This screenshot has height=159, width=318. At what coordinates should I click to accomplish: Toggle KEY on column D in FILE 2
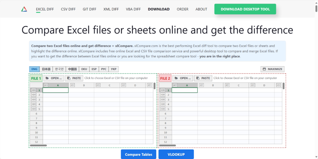coord(253,85)
